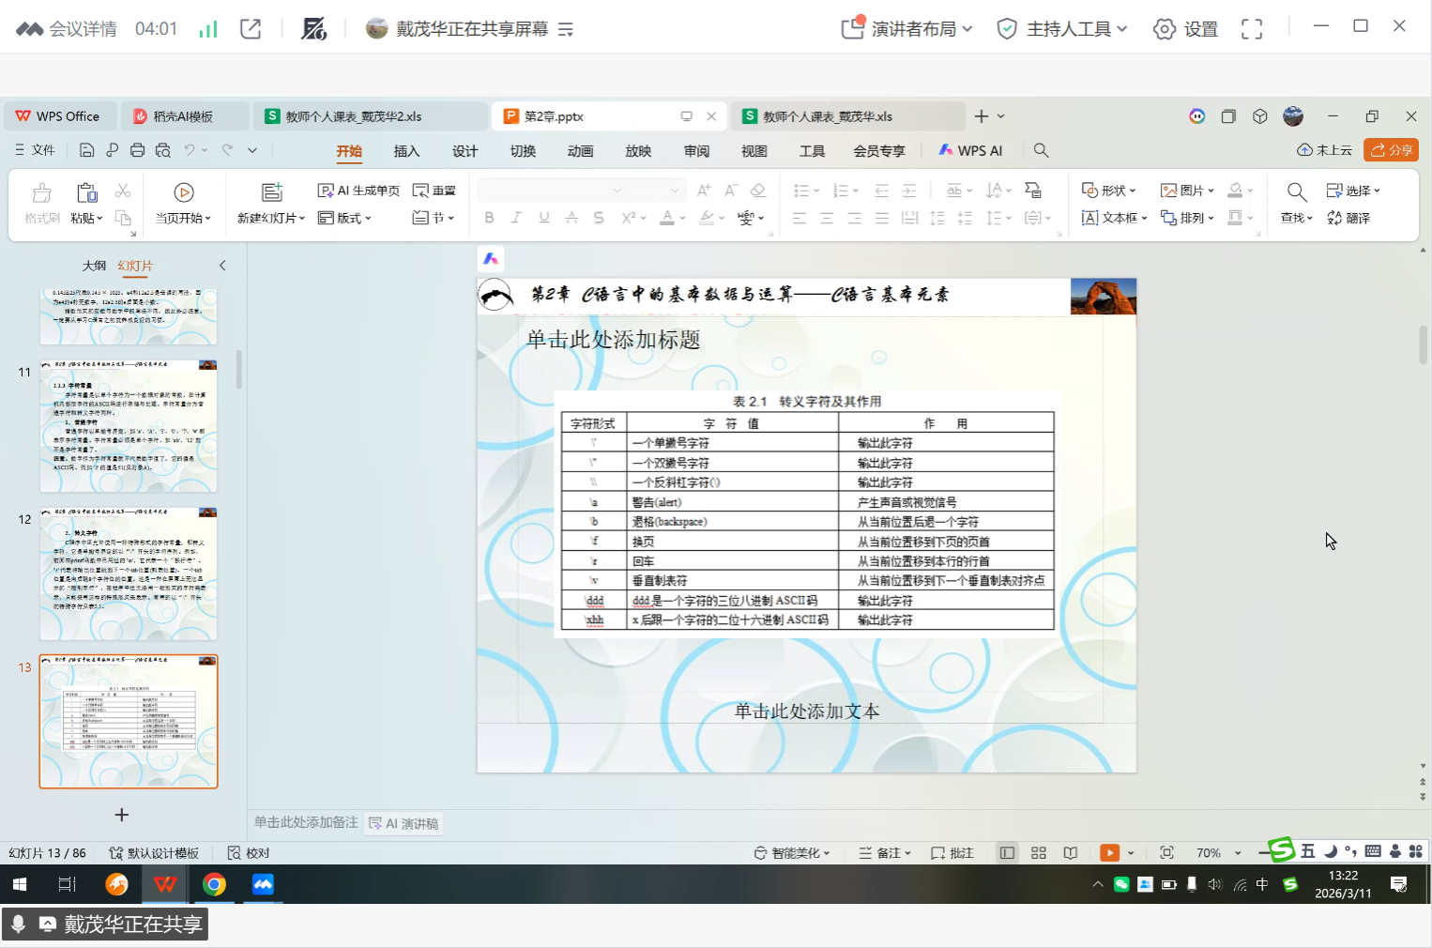Viewport: 1432px width, 948px height.
Task: Click the AI speech draft (AI 演讲稿) button
Action: [404, 823]
